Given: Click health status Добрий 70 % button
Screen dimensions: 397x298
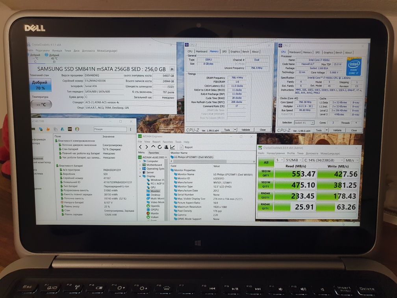Looking at the screenshot, I should click(40, 85).
